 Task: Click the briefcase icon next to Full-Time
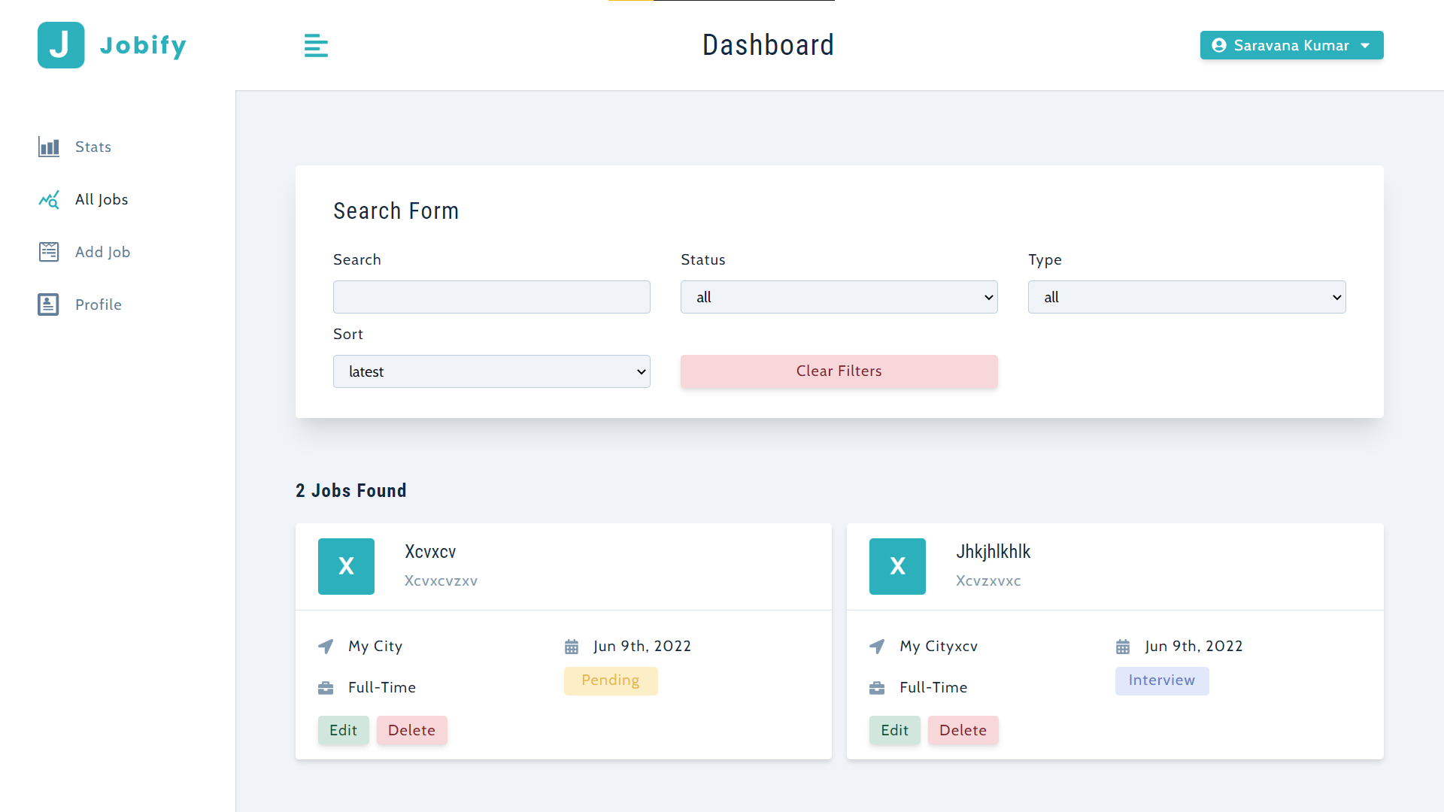pyautogui.click(x=325, y=687)
